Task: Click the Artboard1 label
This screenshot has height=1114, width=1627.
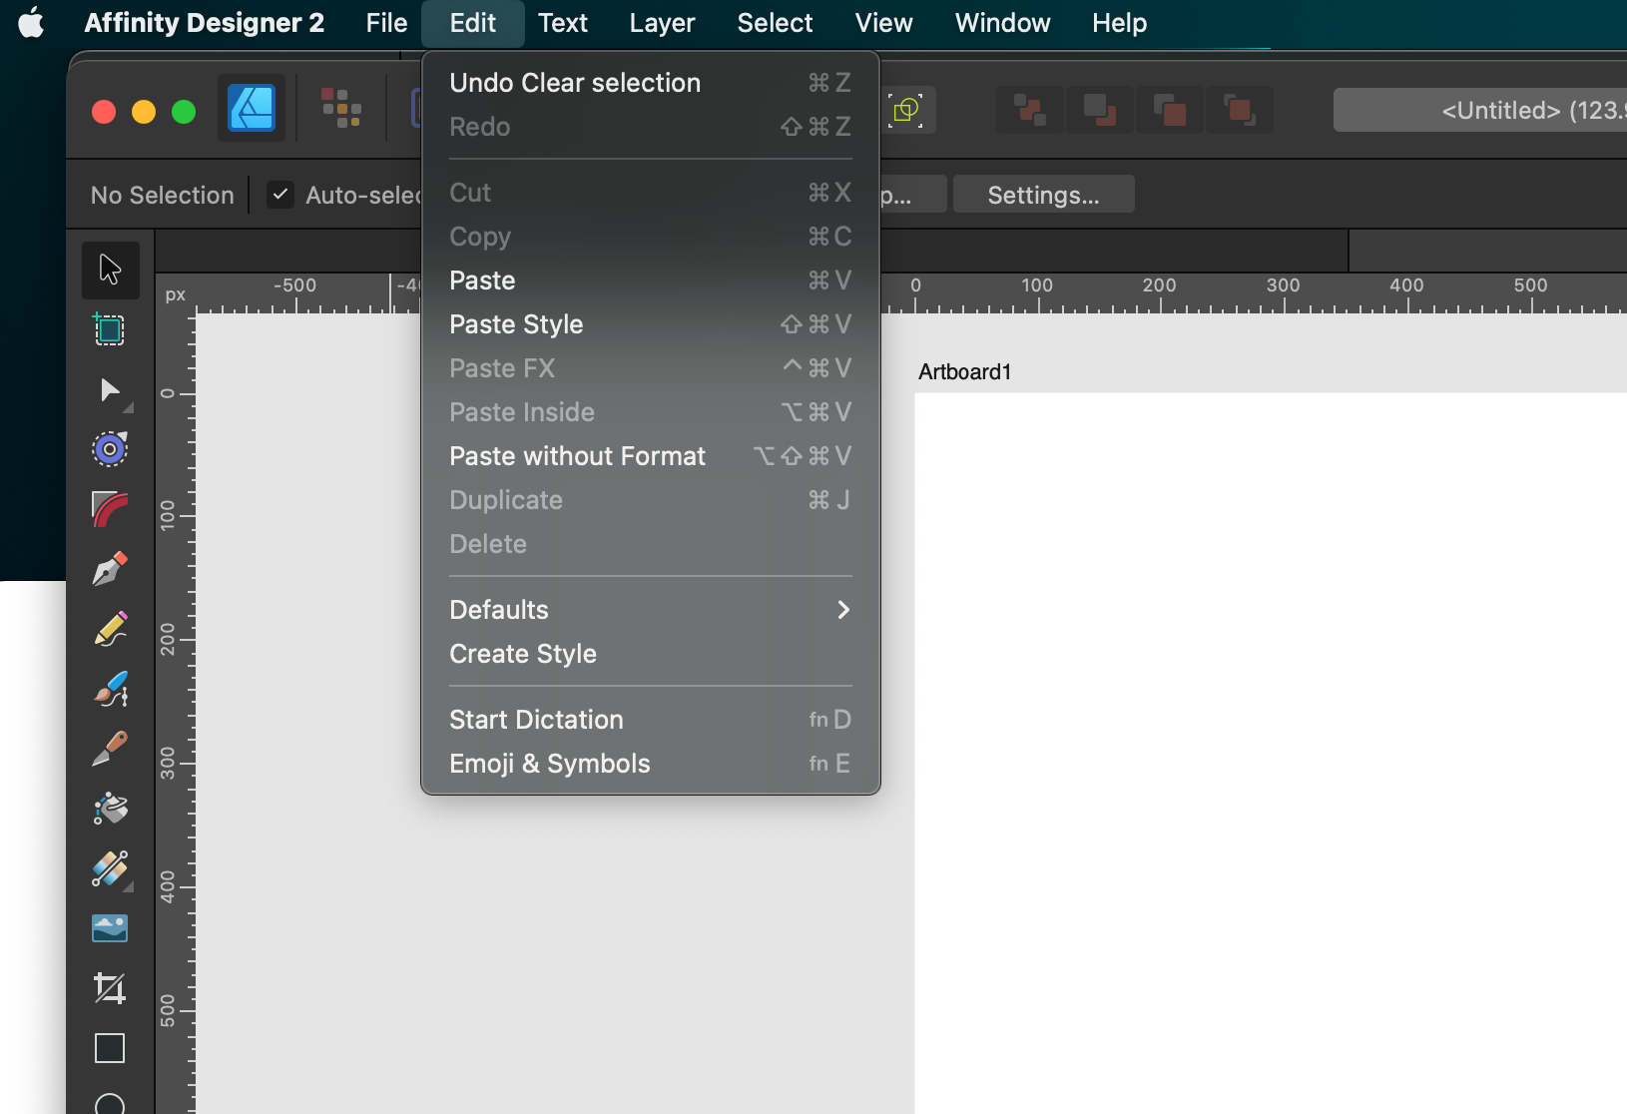Action: [964, 372]
